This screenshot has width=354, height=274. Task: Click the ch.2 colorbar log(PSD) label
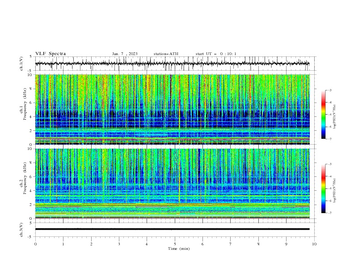334,191
